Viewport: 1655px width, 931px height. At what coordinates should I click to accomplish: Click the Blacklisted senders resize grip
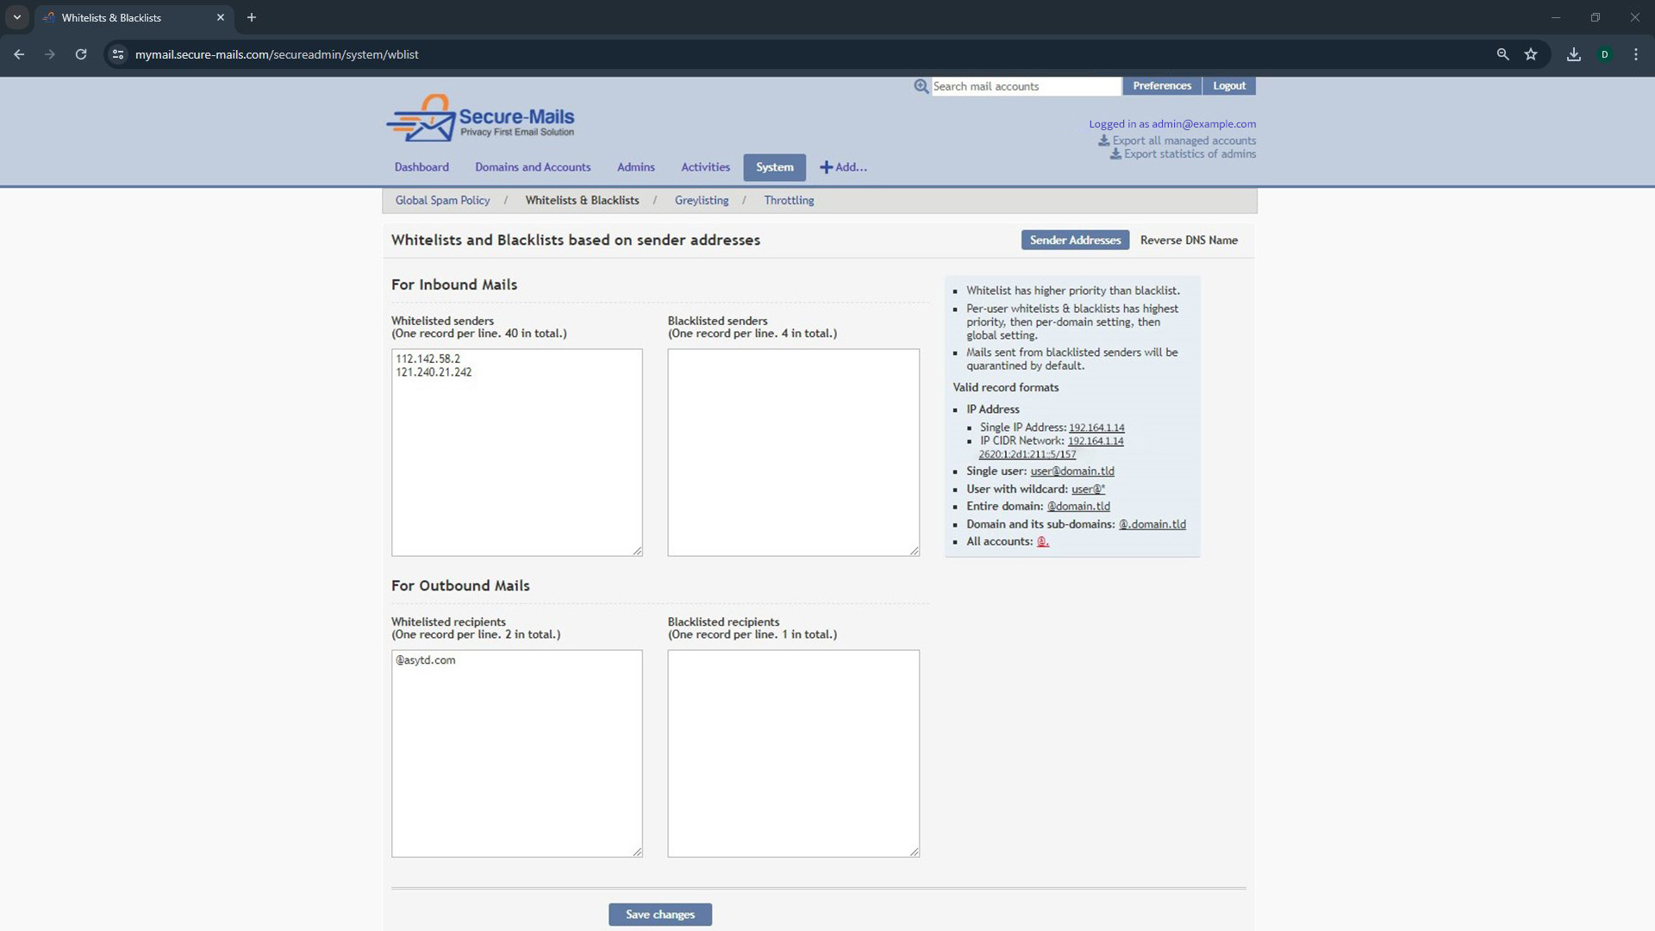tap(915, 551)
